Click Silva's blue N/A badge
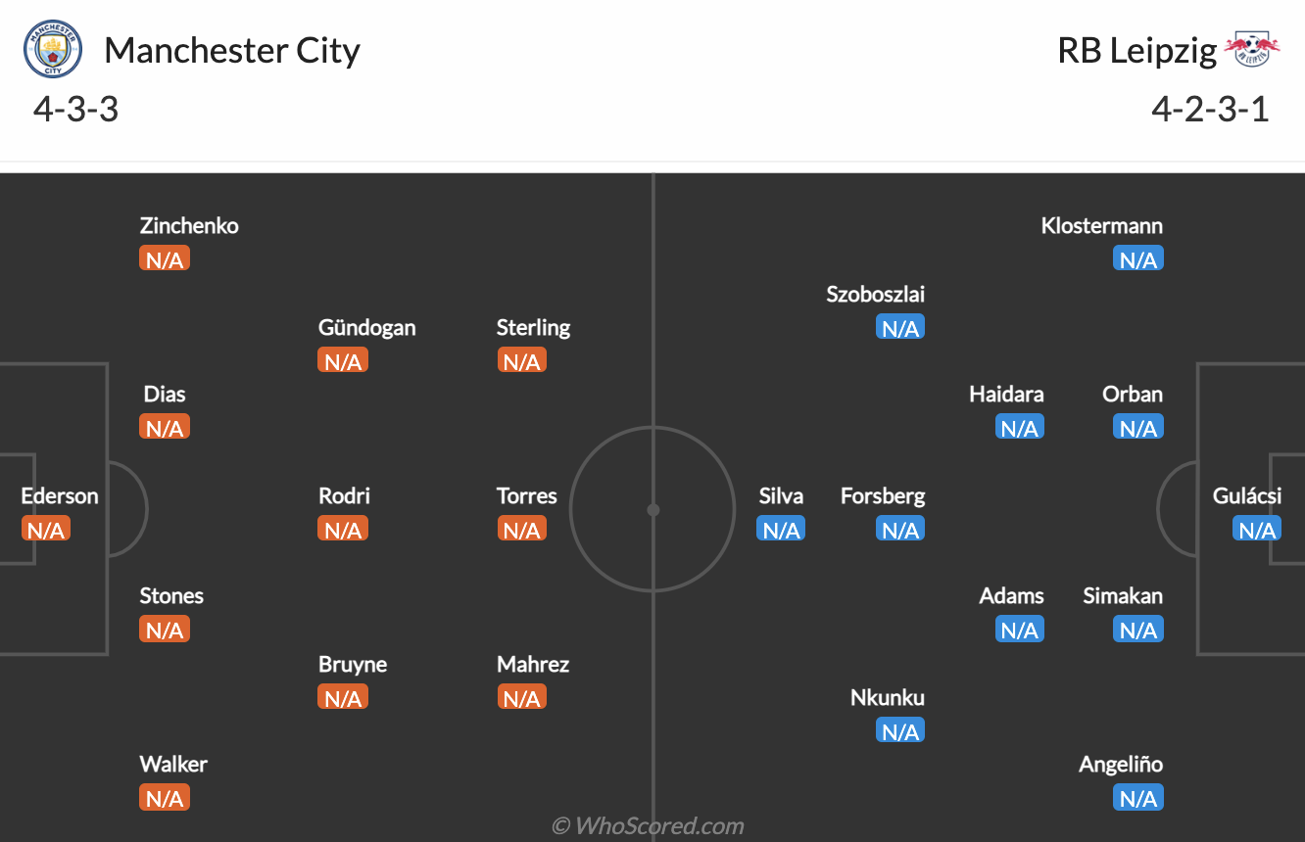Viewport: 1305px width, 842px height. click(x=781, y=530)
